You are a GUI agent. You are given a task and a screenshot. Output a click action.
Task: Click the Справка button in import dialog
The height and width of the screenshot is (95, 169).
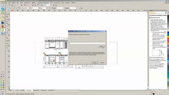coord(102,63)
